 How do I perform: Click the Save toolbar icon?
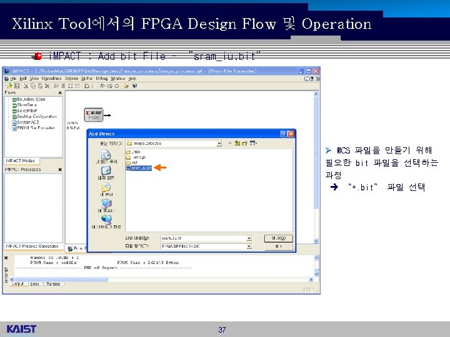click(17, 85)
